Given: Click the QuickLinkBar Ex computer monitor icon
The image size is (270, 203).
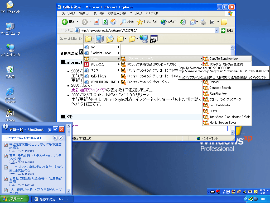Looking at the screenshot, I should tap(100, 39).
